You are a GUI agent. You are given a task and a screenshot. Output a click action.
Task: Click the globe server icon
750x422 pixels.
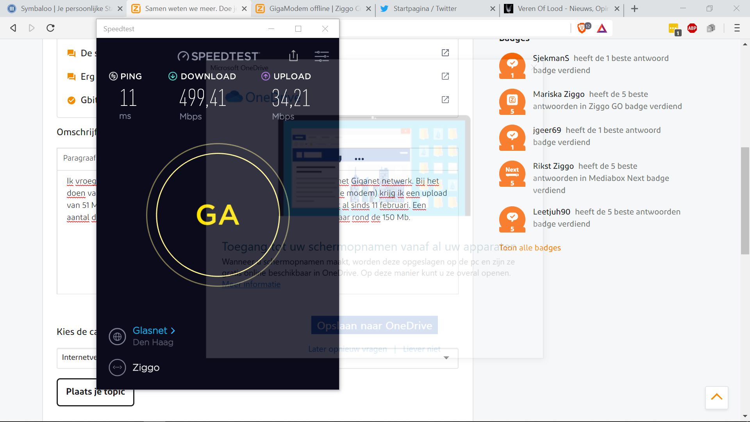coord(117,336)
